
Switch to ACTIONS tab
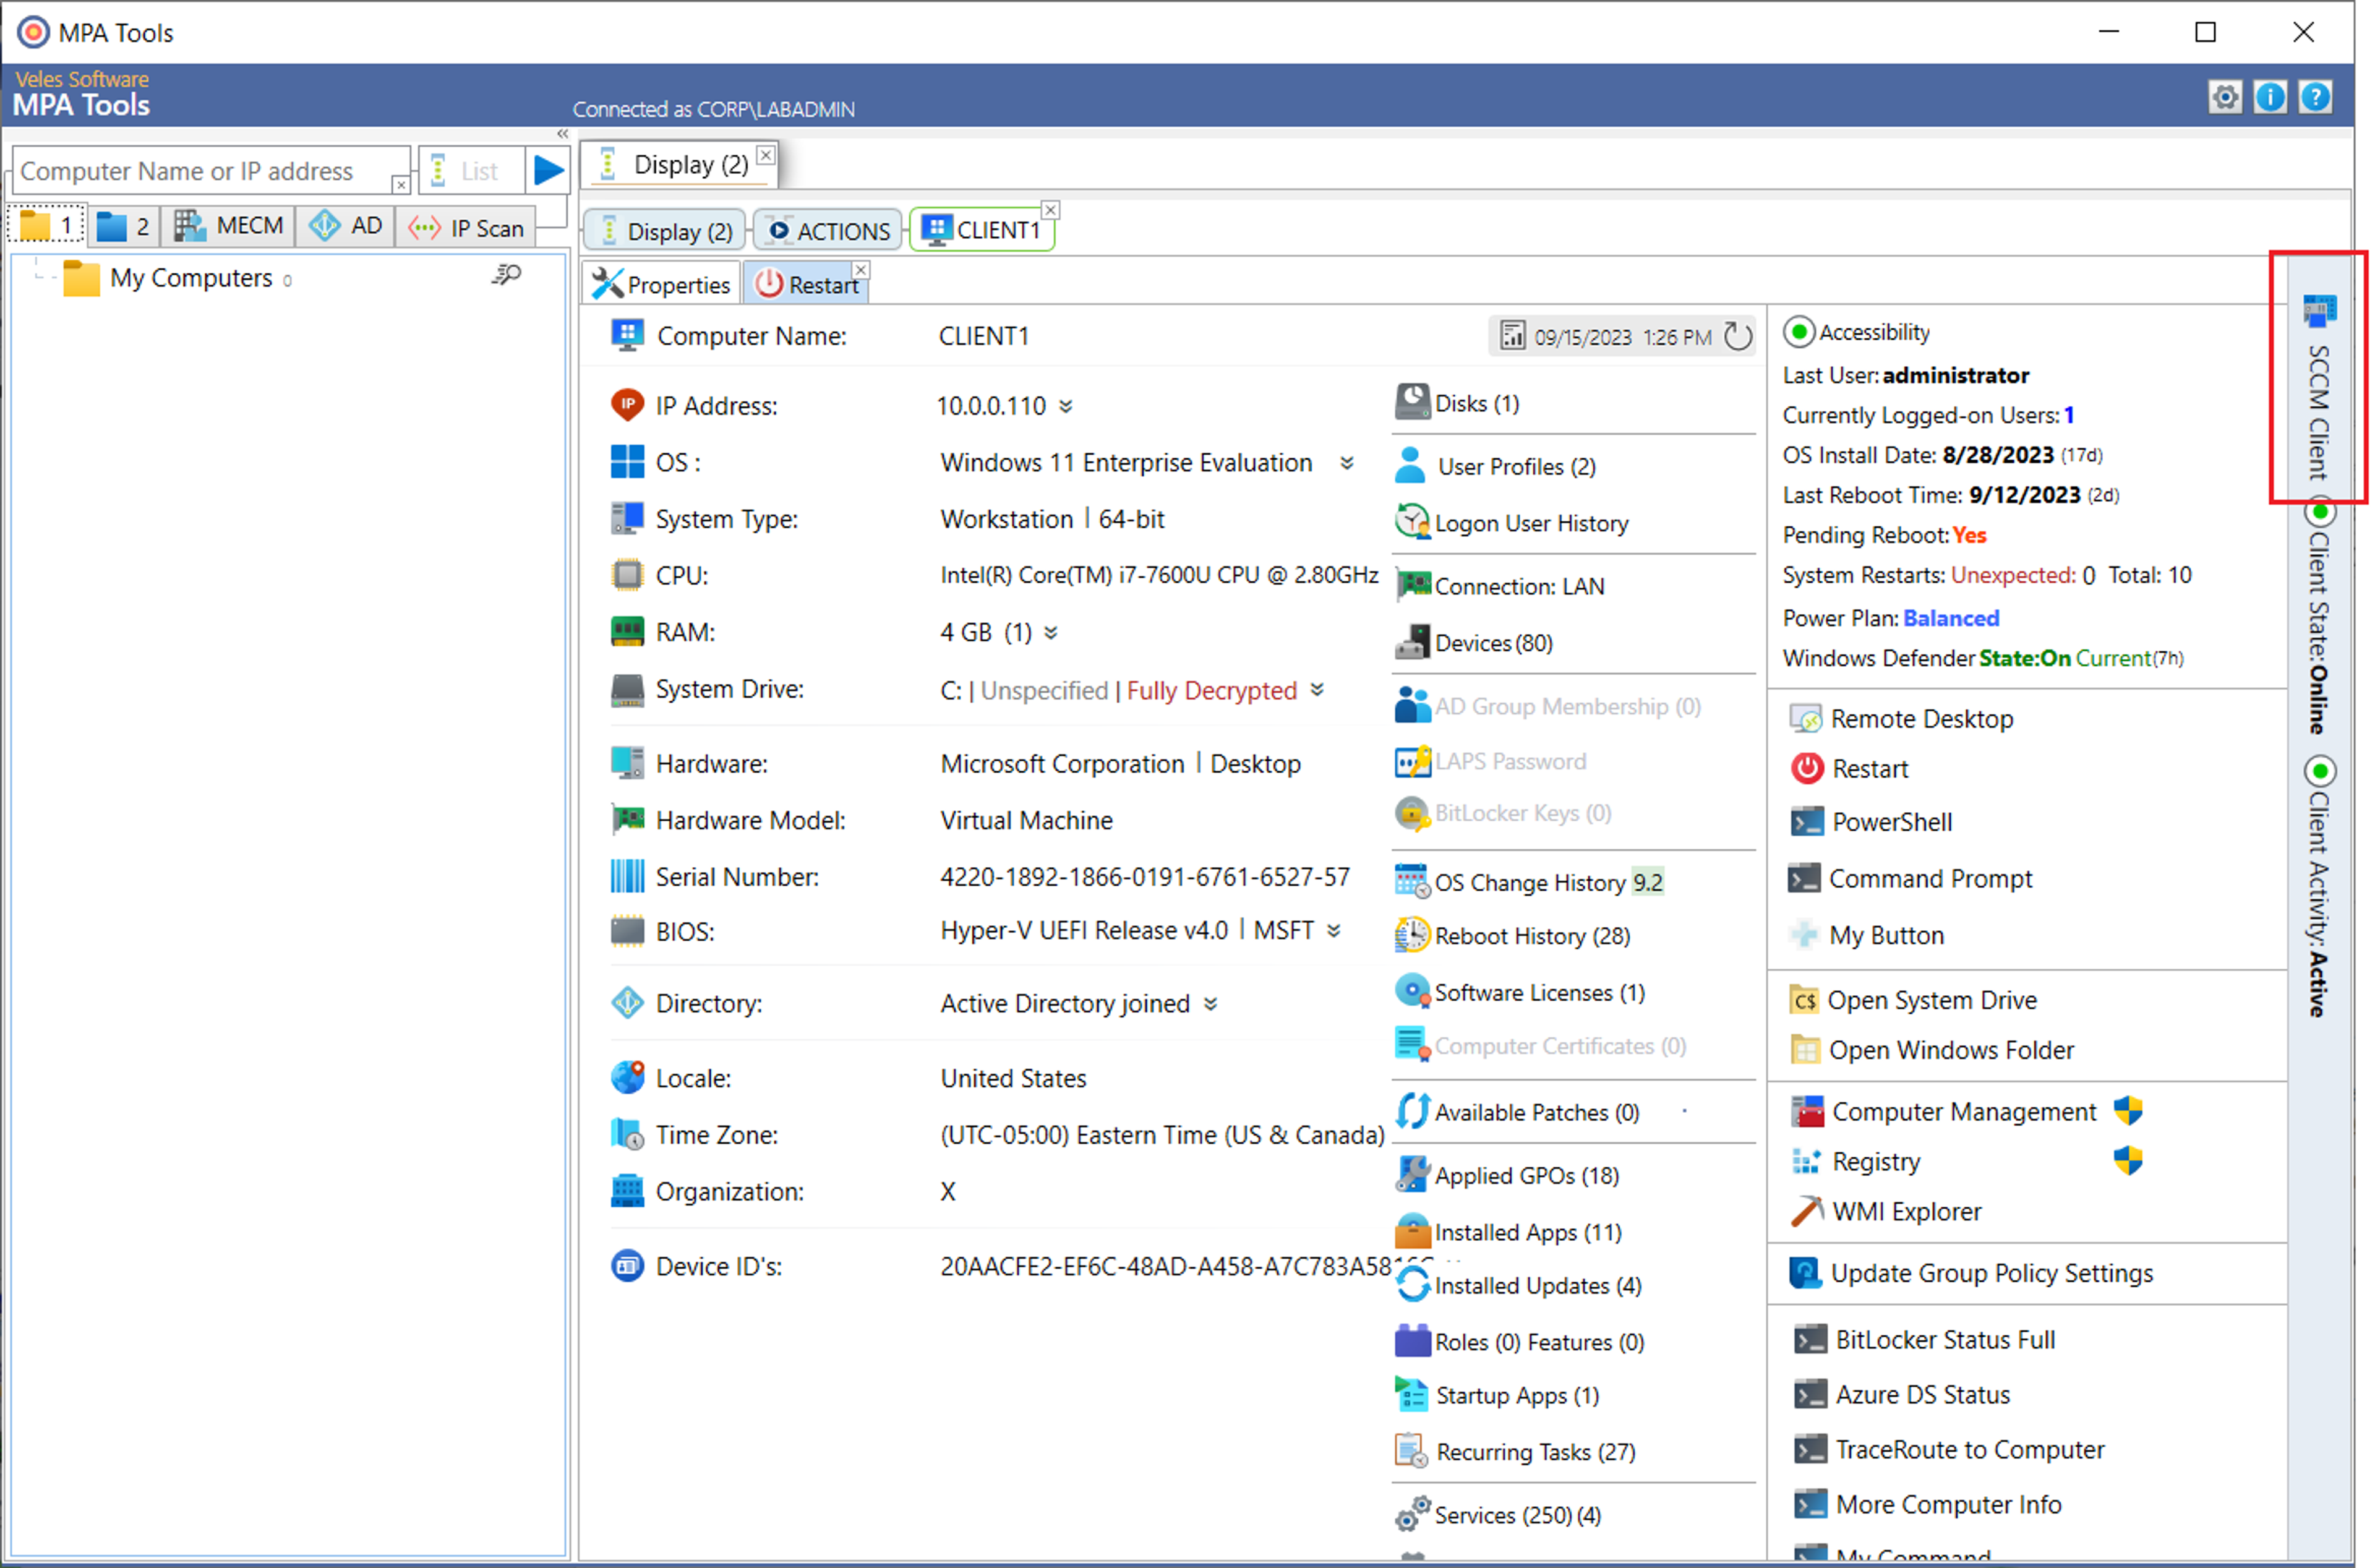828,230
